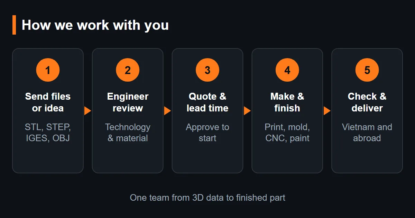Select the 'Send files or idea' heading
Viewport: 415px width, 218px height.
point(48,102)
